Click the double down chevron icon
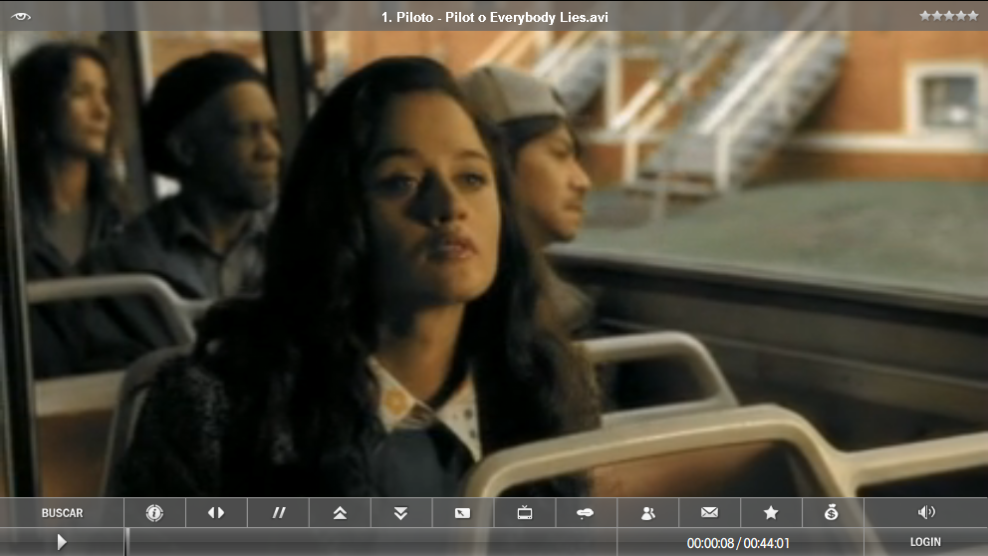 [x=400, y=512]
